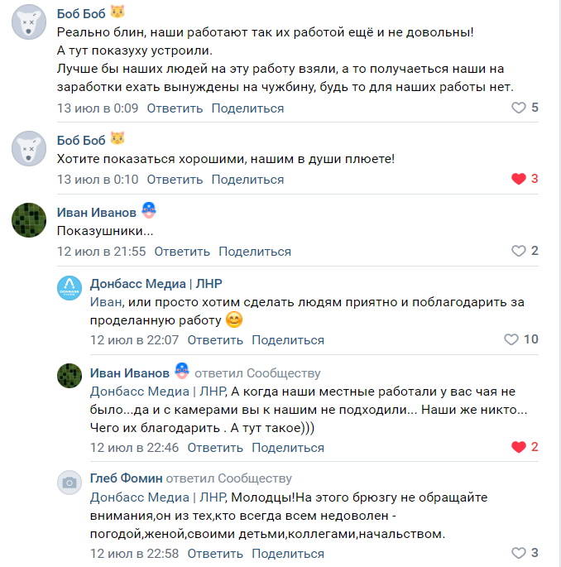Remove like from Иван Иванов's 22:46 reply
The width and height of the screenshot is (561, 567).
519,447
